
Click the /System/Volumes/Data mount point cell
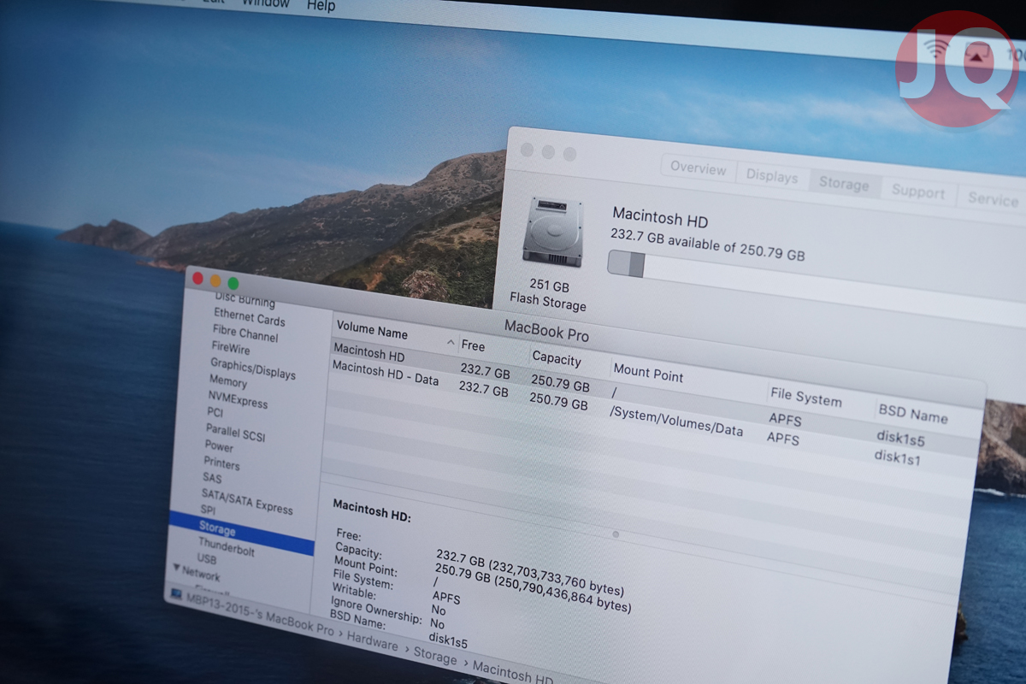[x=675, y=421]
